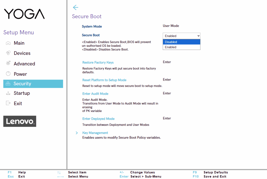Click the Advanced gear icon in sidebar

click(8, 64)
